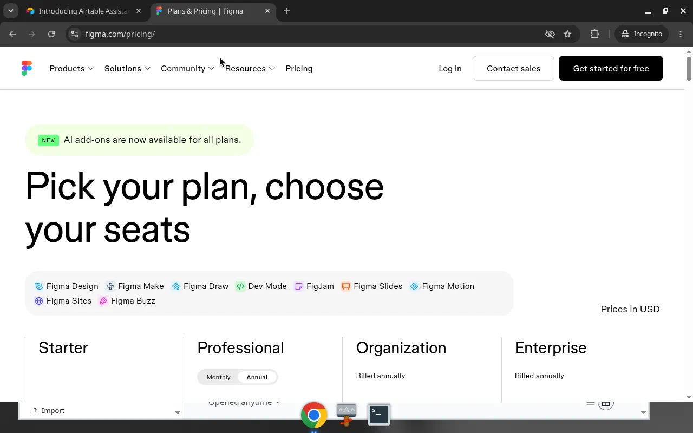
Task: Click the Figma Slides product icon
Action: pyautogui.click(x=346, y=286)
